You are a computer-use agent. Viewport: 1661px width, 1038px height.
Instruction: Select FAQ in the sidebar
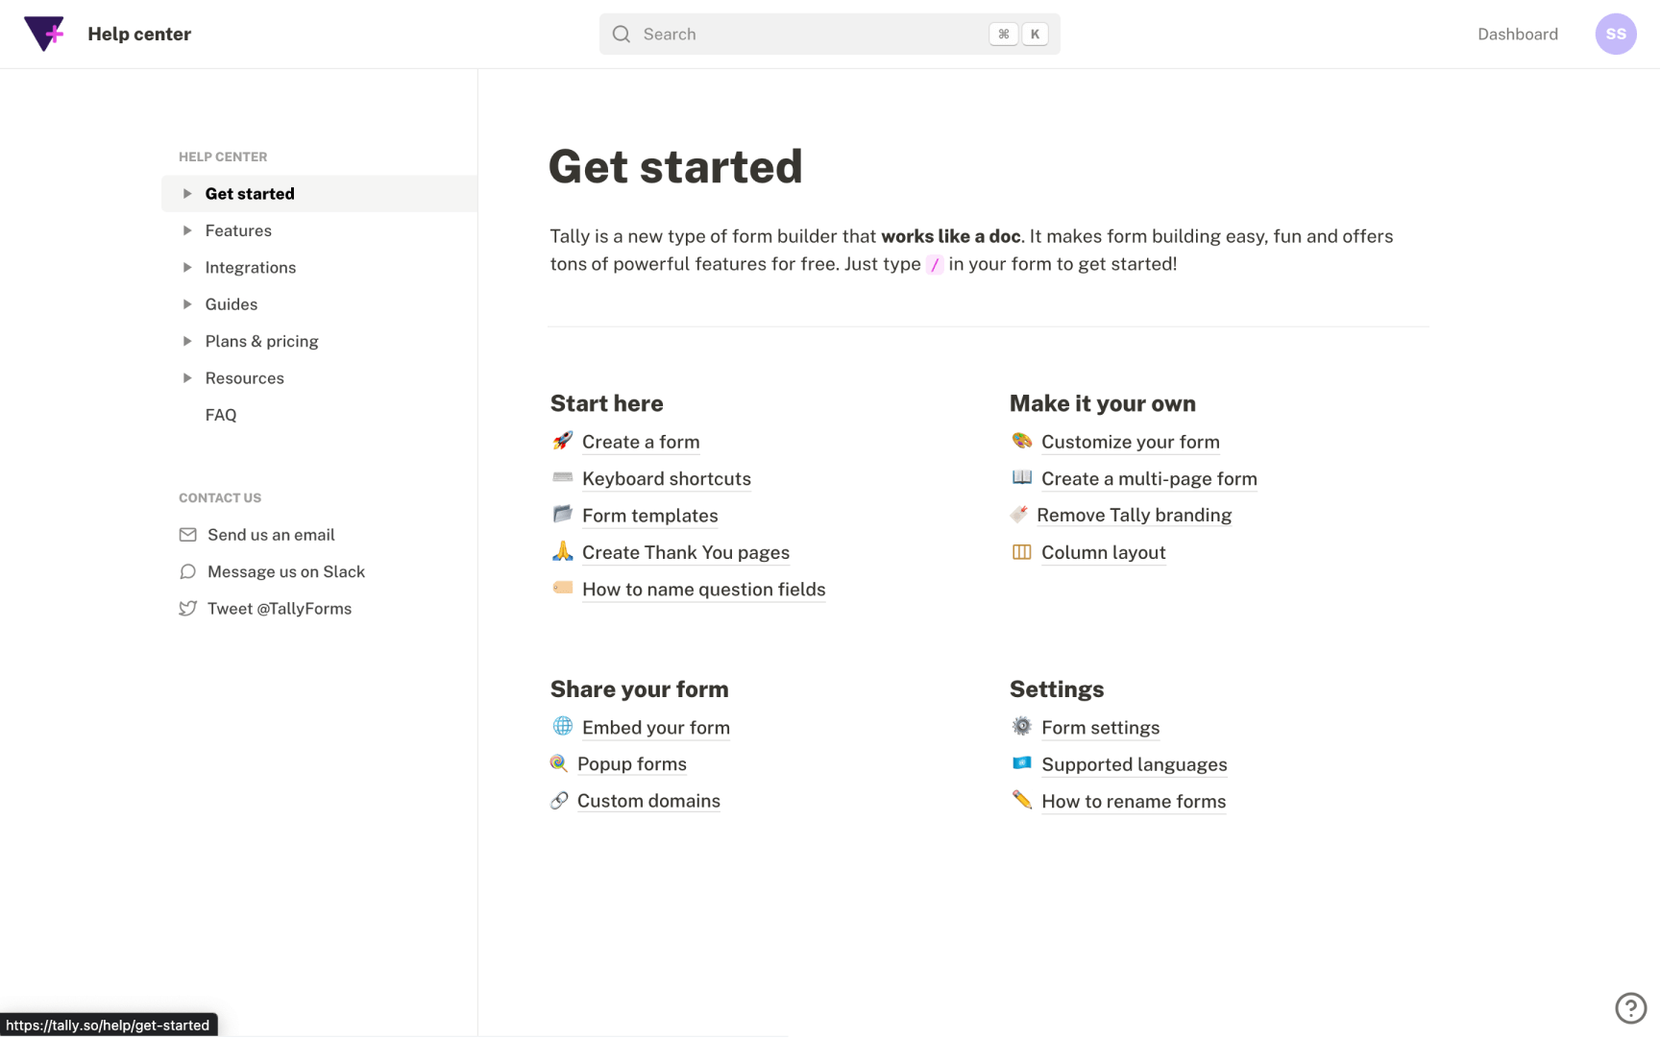(x=221, y=415)
